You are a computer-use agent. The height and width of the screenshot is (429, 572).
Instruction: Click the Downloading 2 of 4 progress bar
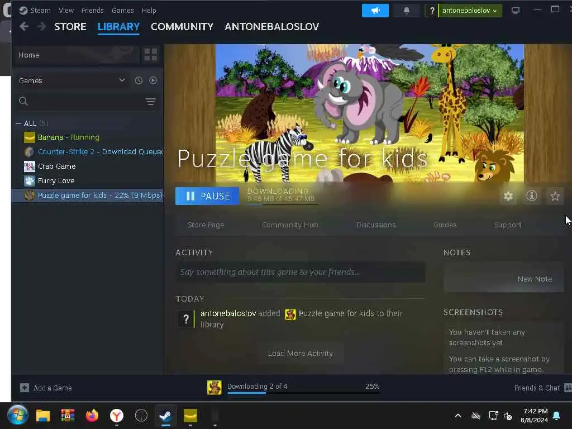pos(303,393)
